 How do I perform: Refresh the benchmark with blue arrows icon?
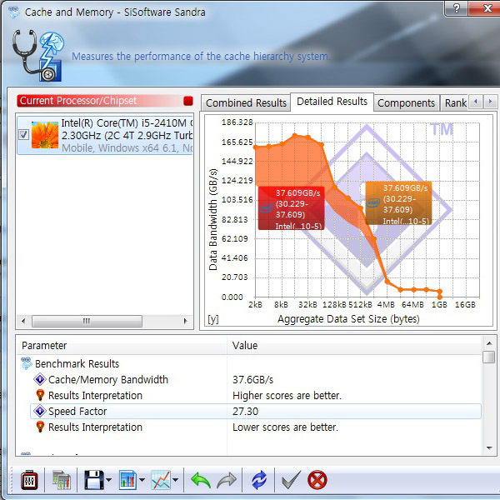[x=259, y=480]
